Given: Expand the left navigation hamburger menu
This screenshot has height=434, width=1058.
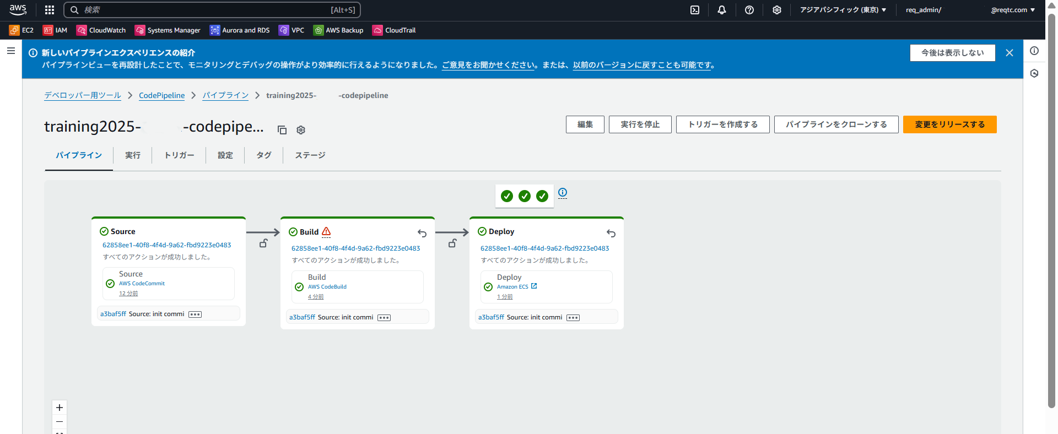Looking at the screenshot, I should [x=11, y=51].
